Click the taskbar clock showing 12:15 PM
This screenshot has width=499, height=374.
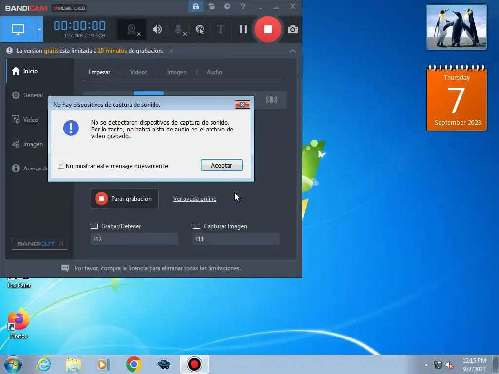(x=474, y=365)
